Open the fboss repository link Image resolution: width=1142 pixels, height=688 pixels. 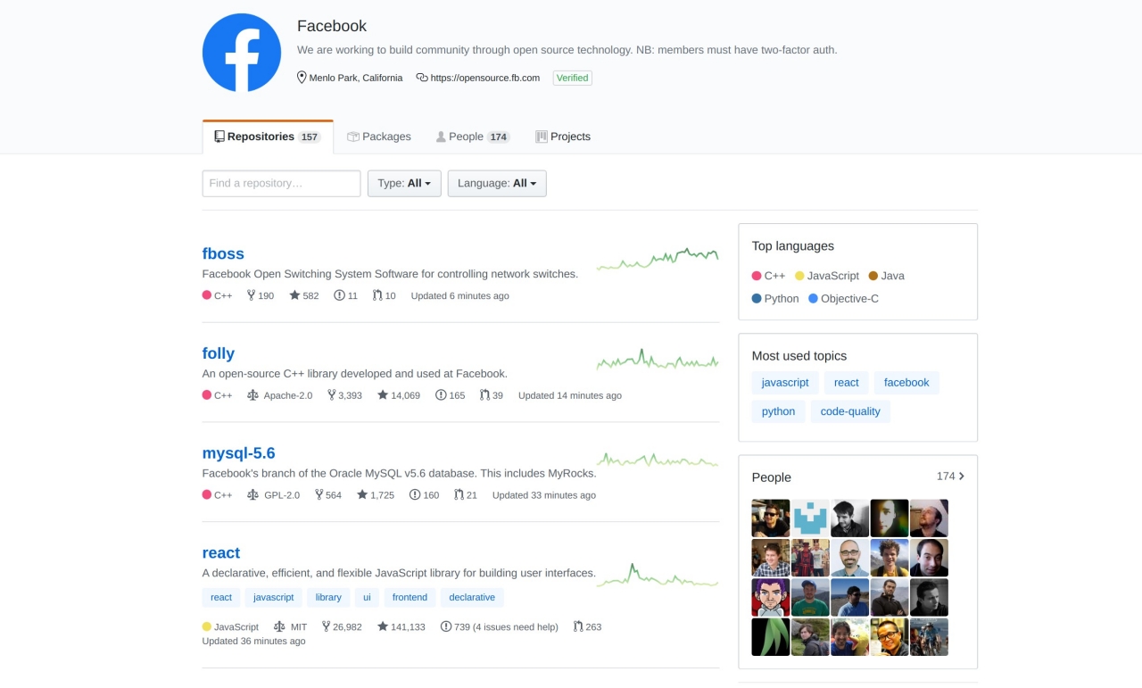point(223,253)
